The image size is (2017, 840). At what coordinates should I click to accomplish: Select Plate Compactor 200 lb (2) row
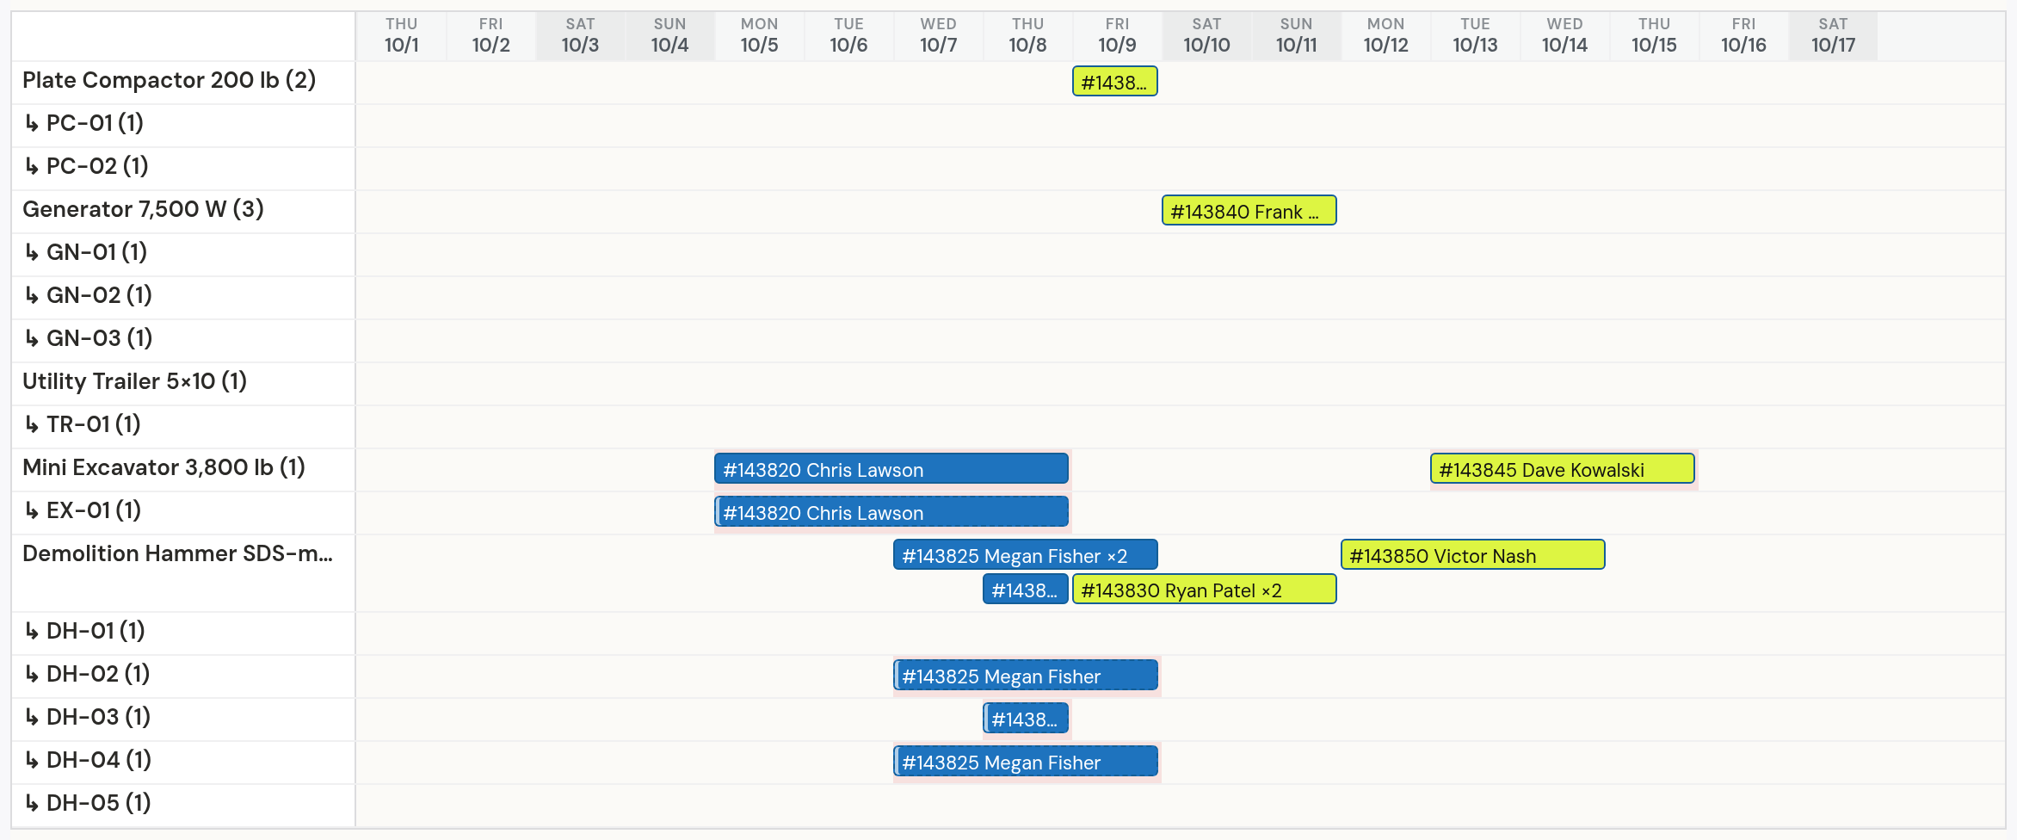click(x=183, y=82)
